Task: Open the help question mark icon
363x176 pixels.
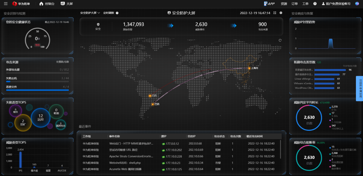Action: [315, 4]
